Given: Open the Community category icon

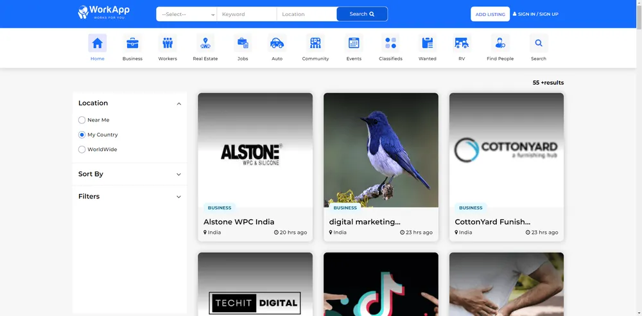Looking at the screenshot, I should point(315,43).
